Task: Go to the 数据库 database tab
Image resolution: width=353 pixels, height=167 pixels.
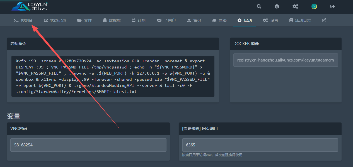Action: pyautogui.click(x=112, y=20)
